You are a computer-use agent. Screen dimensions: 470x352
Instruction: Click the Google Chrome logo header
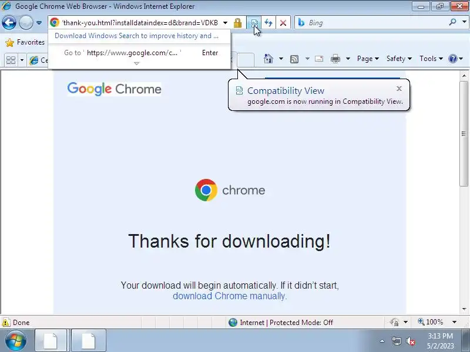tap(114, 89)
